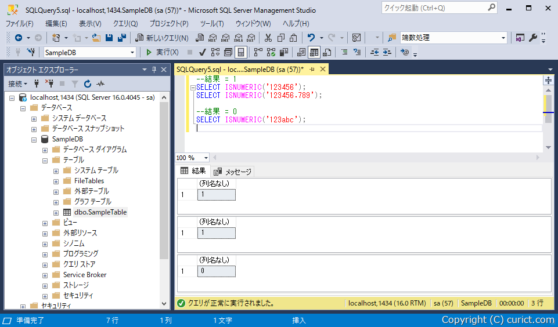Click the DAX query icon

pyautogui.click(x=251, y=38)
